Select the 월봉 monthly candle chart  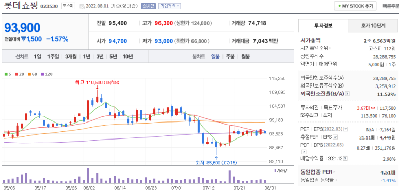pyautogui.click(x=245, y=56)
